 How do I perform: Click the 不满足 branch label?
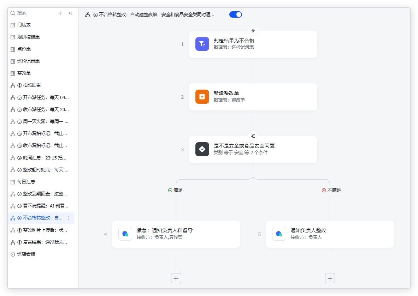click(331, 190)
